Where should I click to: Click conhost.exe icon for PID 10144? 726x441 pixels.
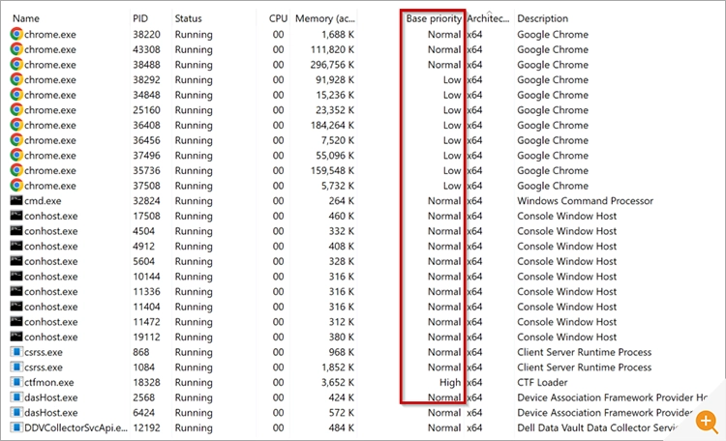coord(16,277)
